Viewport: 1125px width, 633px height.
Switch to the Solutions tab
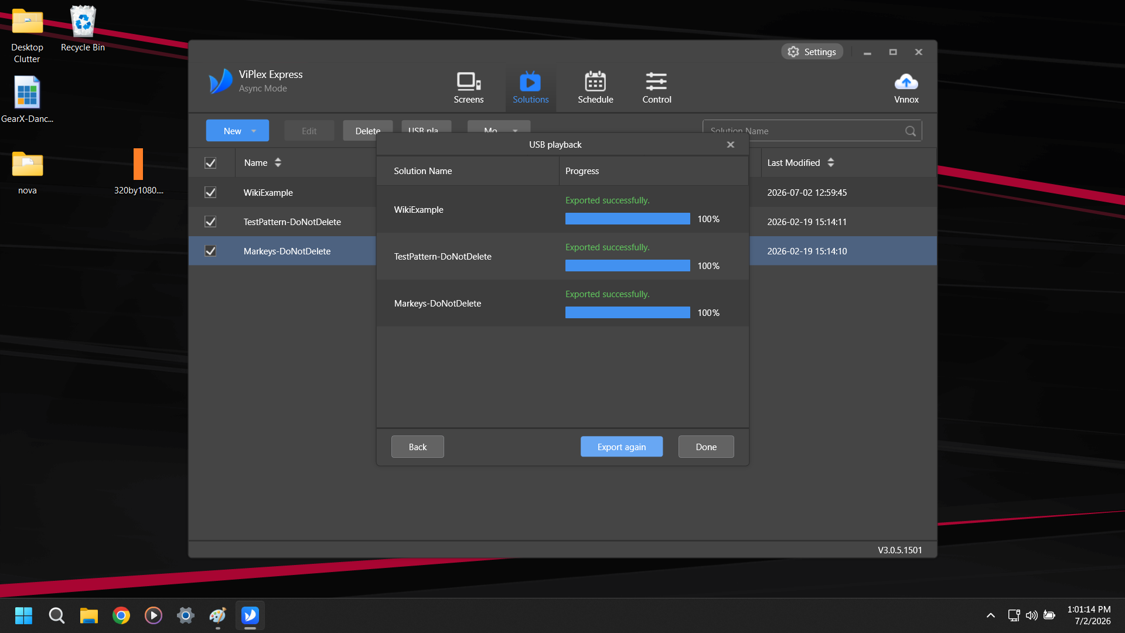tap(530, 88)
